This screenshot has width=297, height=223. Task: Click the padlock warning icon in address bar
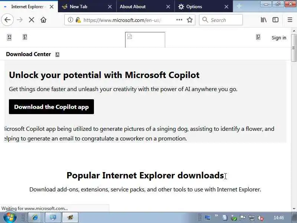coord(78,20)
